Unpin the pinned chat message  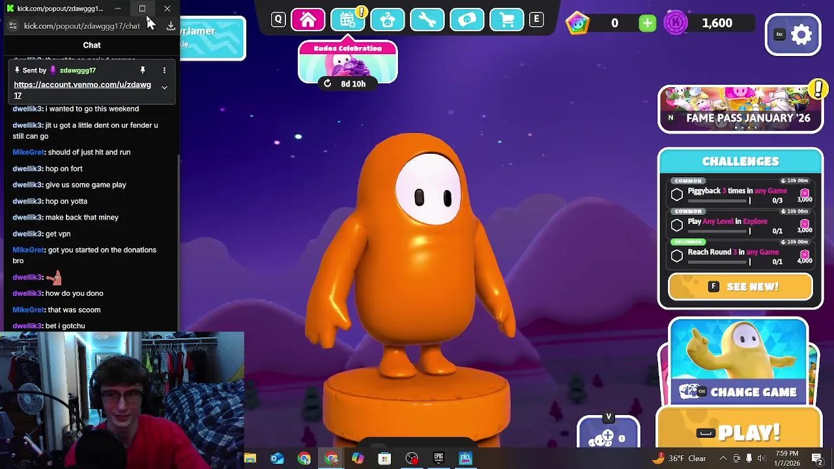click(x=143, y=70)
